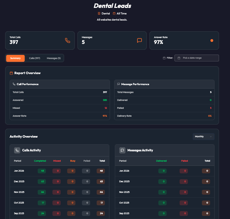Click the Jan 2026 completed calls badge

pyautogui.click(x=43, y=171)
